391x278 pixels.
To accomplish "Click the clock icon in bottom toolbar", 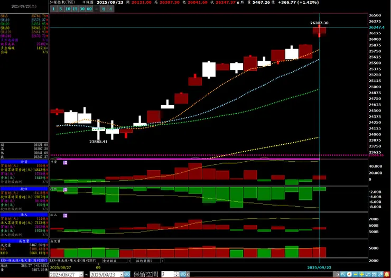I will point(349,274).
